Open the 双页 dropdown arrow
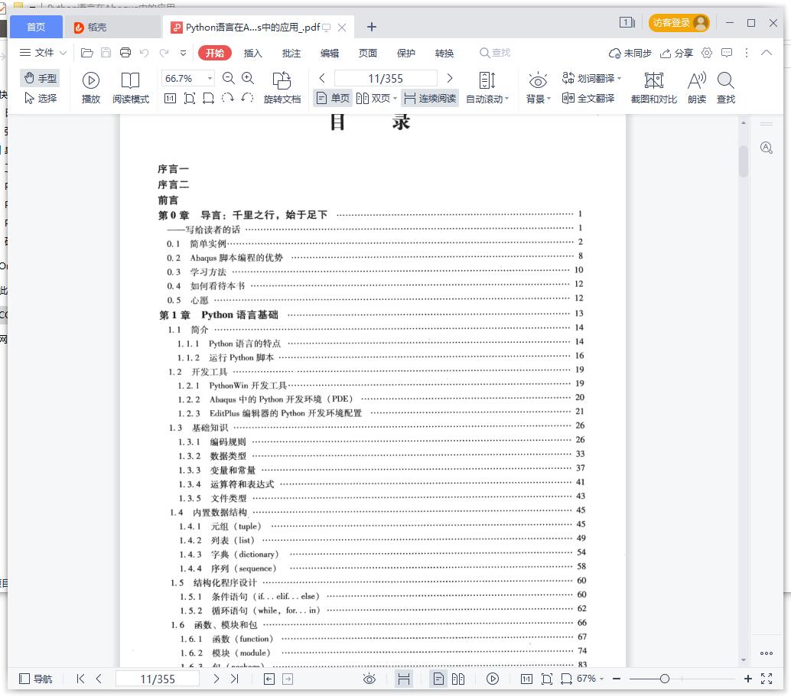Viewport: 791px width, 697px height. [395, 99]
